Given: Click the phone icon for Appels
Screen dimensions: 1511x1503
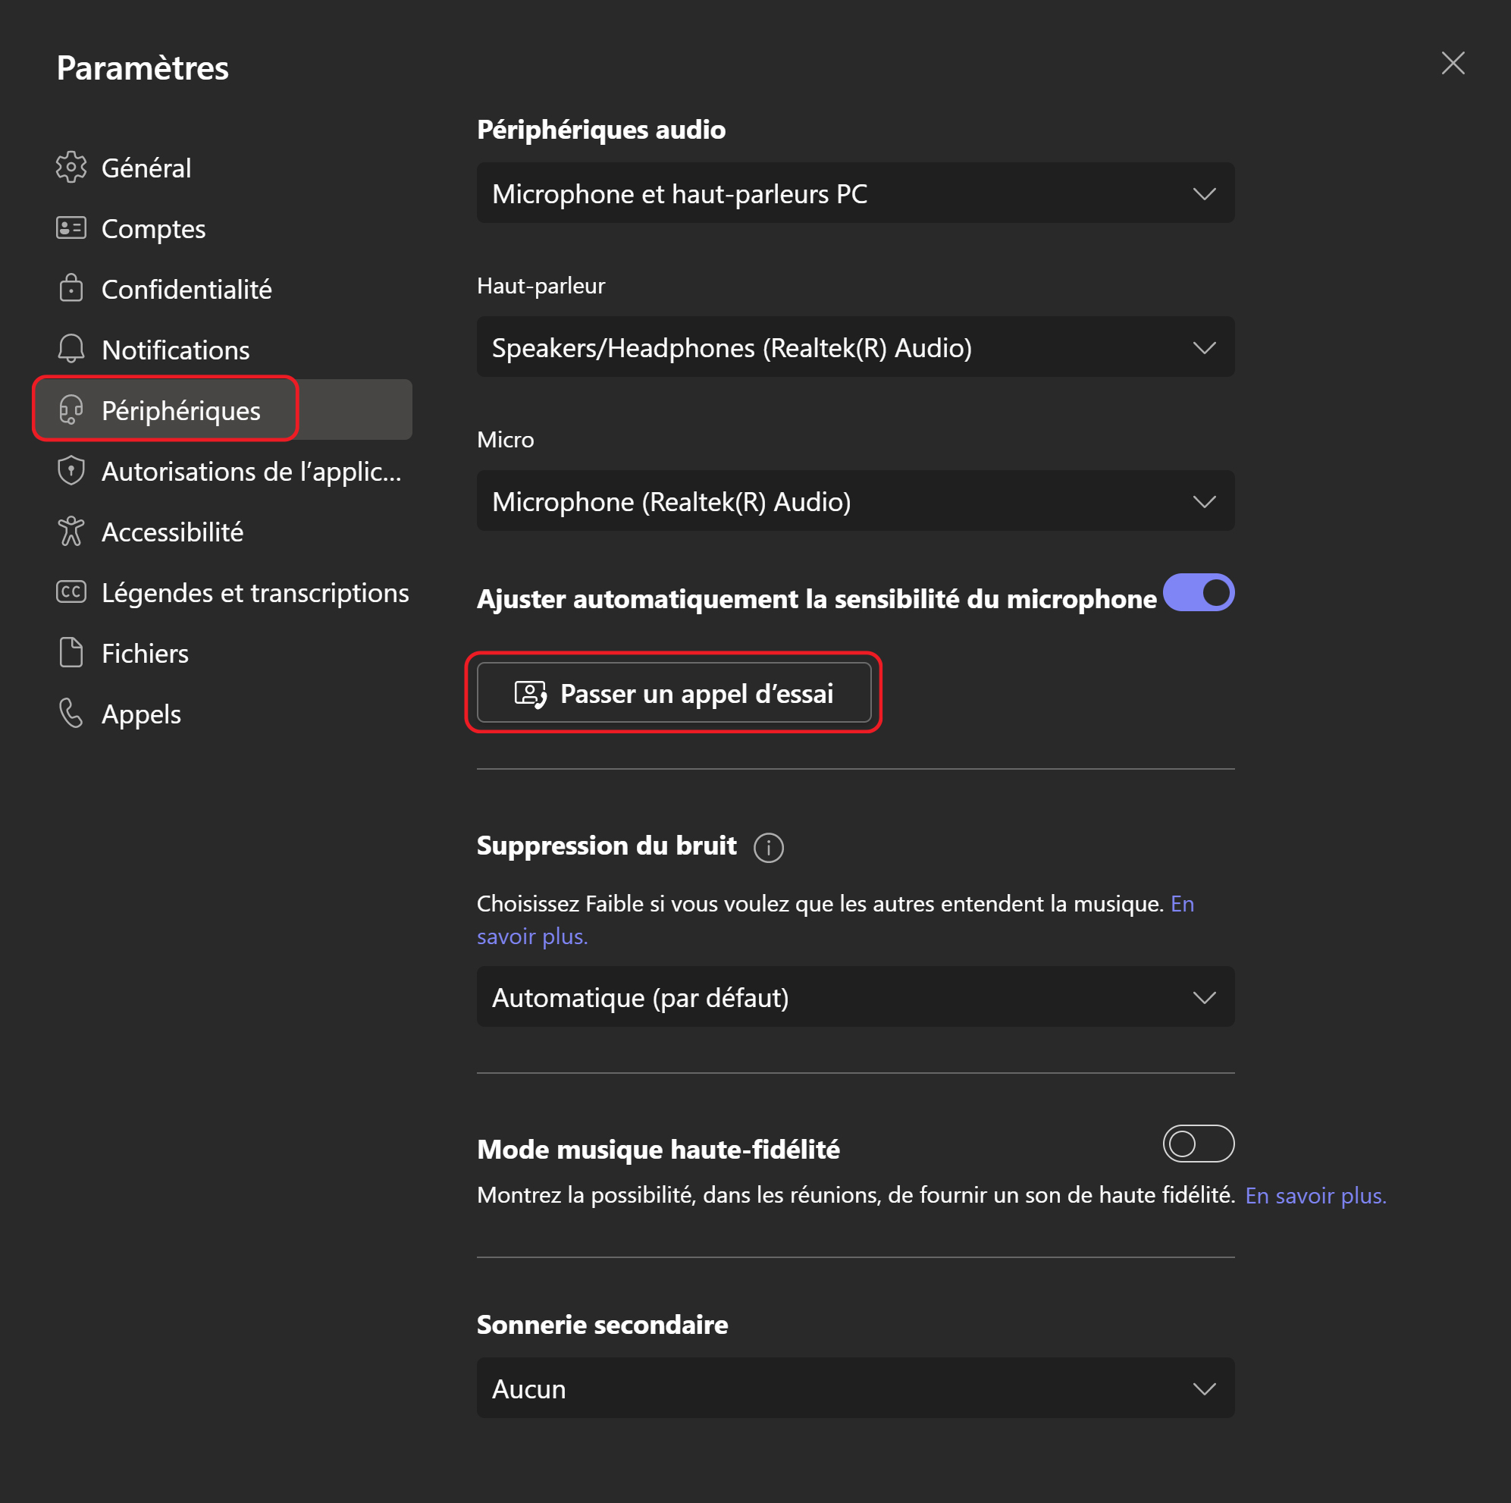Looking at the screenshot, I should point(71,713).
